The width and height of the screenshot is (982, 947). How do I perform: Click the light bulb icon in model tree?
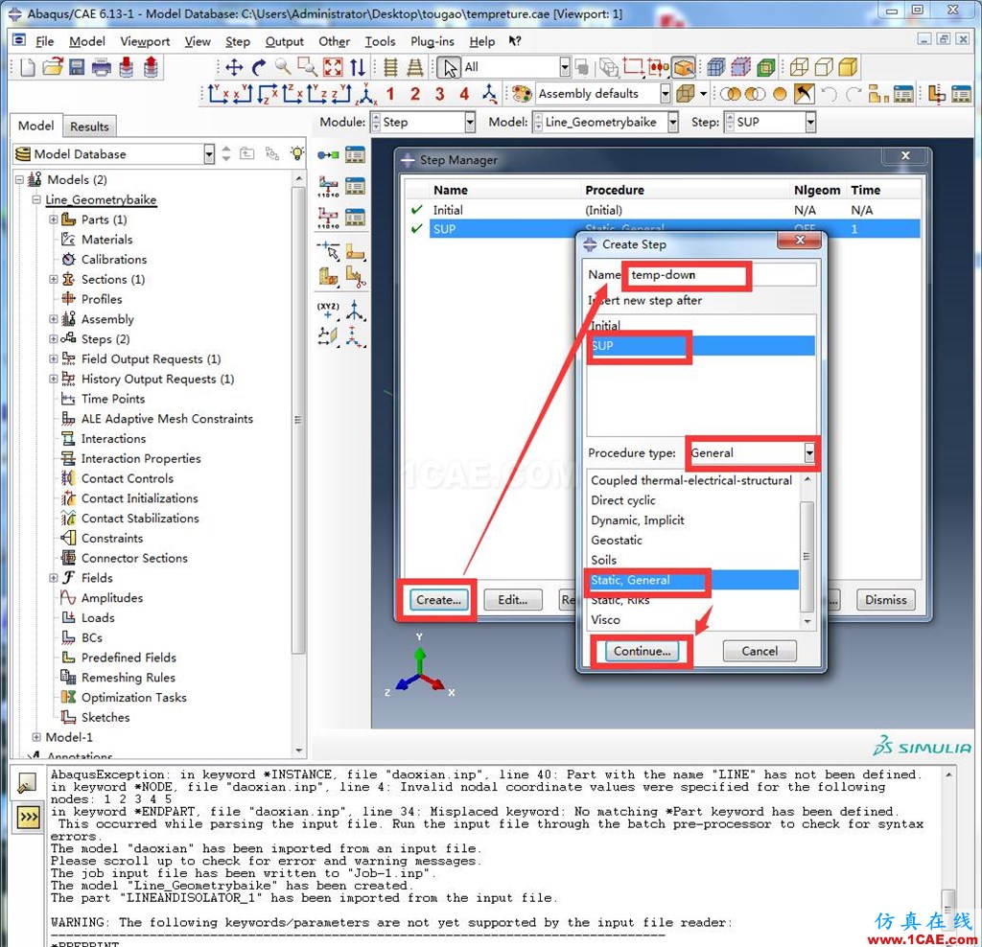tap(297, 153)
